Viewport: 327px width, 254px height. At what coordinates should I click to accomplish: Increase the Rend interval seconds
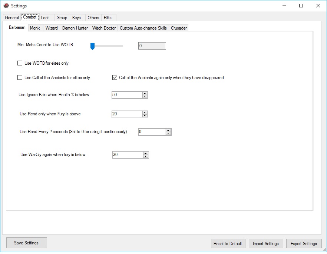168,130
